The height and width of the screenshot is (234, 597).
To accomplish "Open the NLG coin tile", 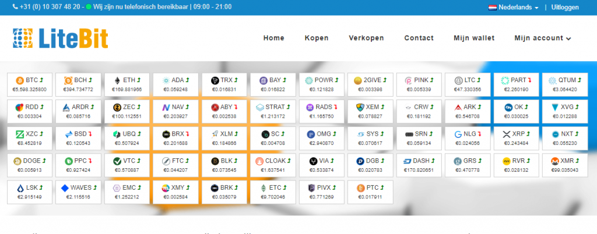I will point(468,139).
